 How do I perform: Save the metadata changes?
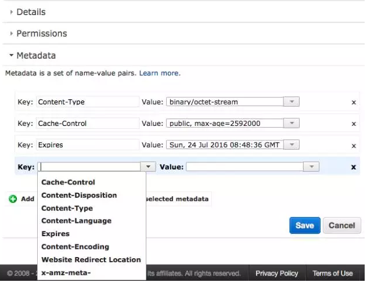click(304, 226)
